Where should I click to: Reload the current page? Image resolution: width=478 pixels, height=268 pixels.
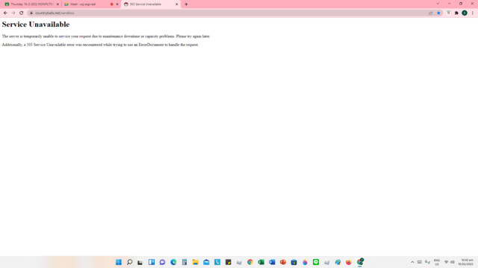tap(22, 13)
